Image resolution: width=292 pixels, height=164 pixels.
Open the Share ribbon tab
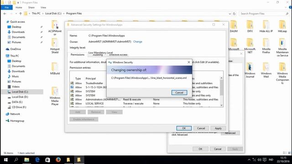click(31, 7)
